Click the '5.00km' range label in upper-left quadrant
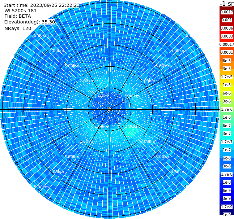The width and height of the screenshot is (234, 219). click(x=41, y=35)
